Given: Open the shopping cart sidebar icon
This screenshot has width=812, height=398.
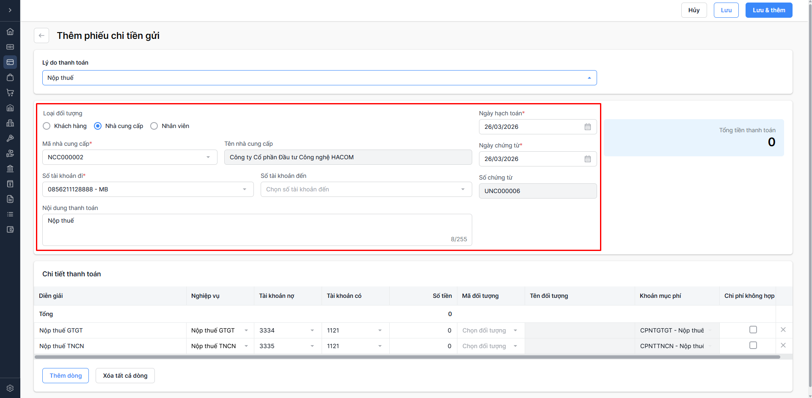Looking at the screenshot, I should (x=10, y=93).
